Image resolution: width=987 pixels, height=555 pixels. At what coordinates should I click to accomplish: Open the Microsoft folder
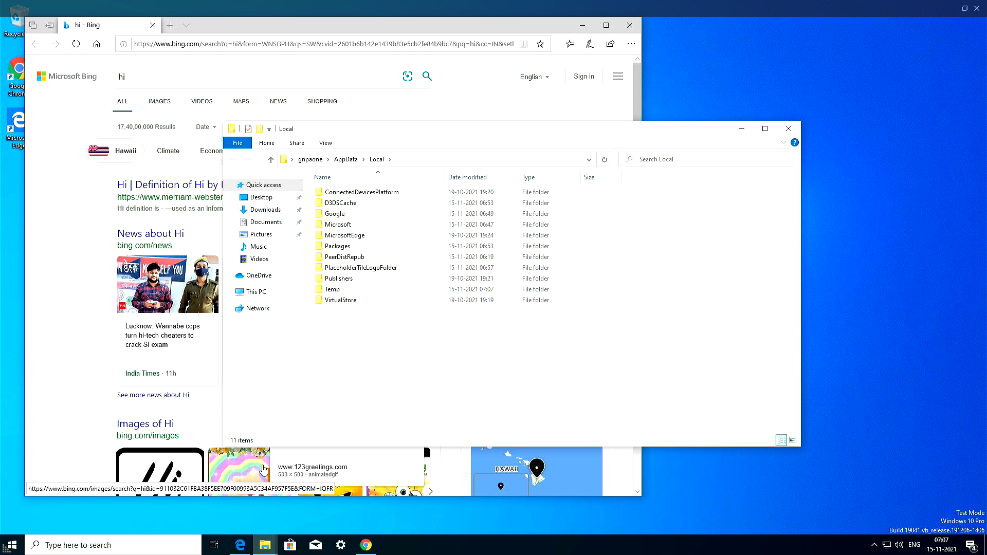tap(338, 224)
